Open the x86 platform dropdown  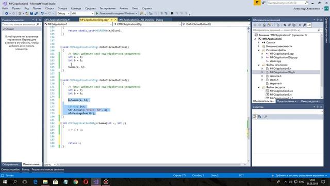(82, 13)
